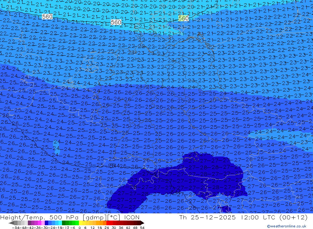Pick the bright red legend swatch

click(108, 223)
